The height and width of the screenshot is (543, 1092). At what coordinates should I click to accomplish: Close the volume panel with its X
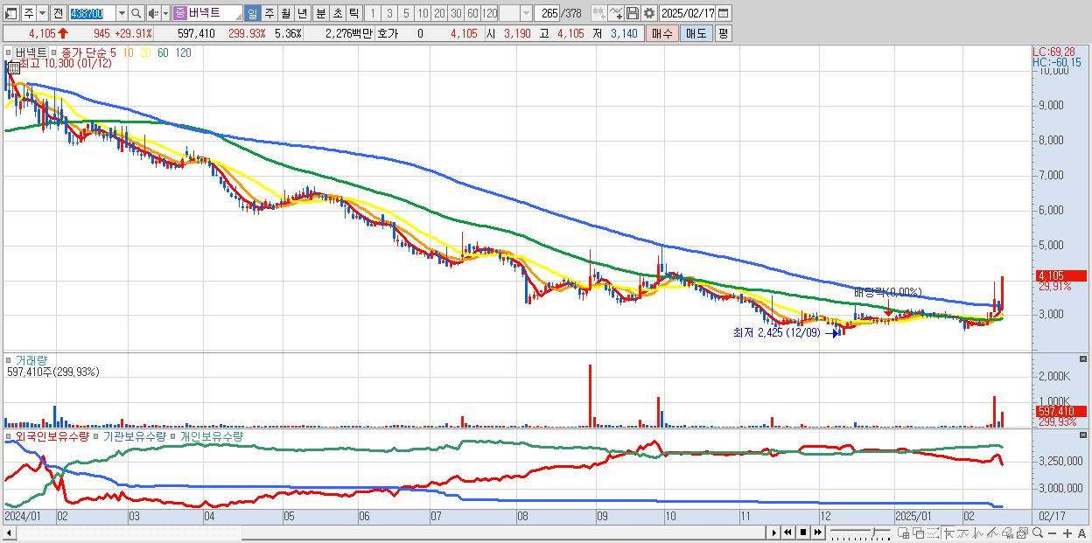point(1084,359)
